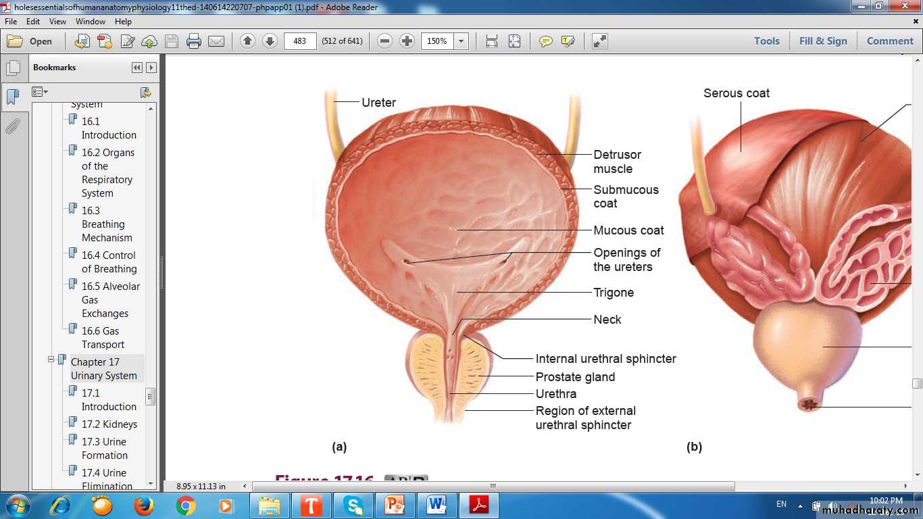923x519 pixels.
Task: Open the Attachments paperclip panel
Action: tap(13, 126)
